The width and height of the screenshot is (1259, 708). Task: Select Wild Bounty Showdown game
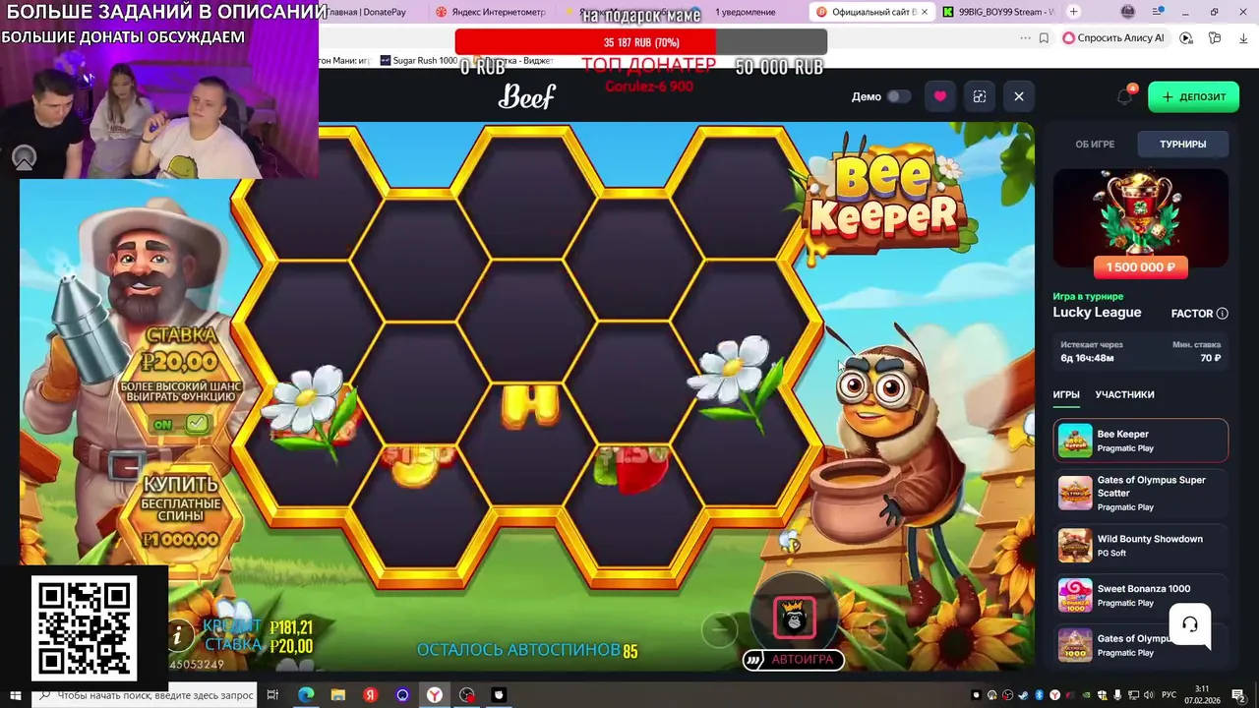[x=1141, y=546]
